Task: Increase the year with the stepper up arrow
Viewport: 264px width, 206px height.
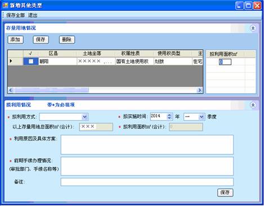Action: click(169, 115)
